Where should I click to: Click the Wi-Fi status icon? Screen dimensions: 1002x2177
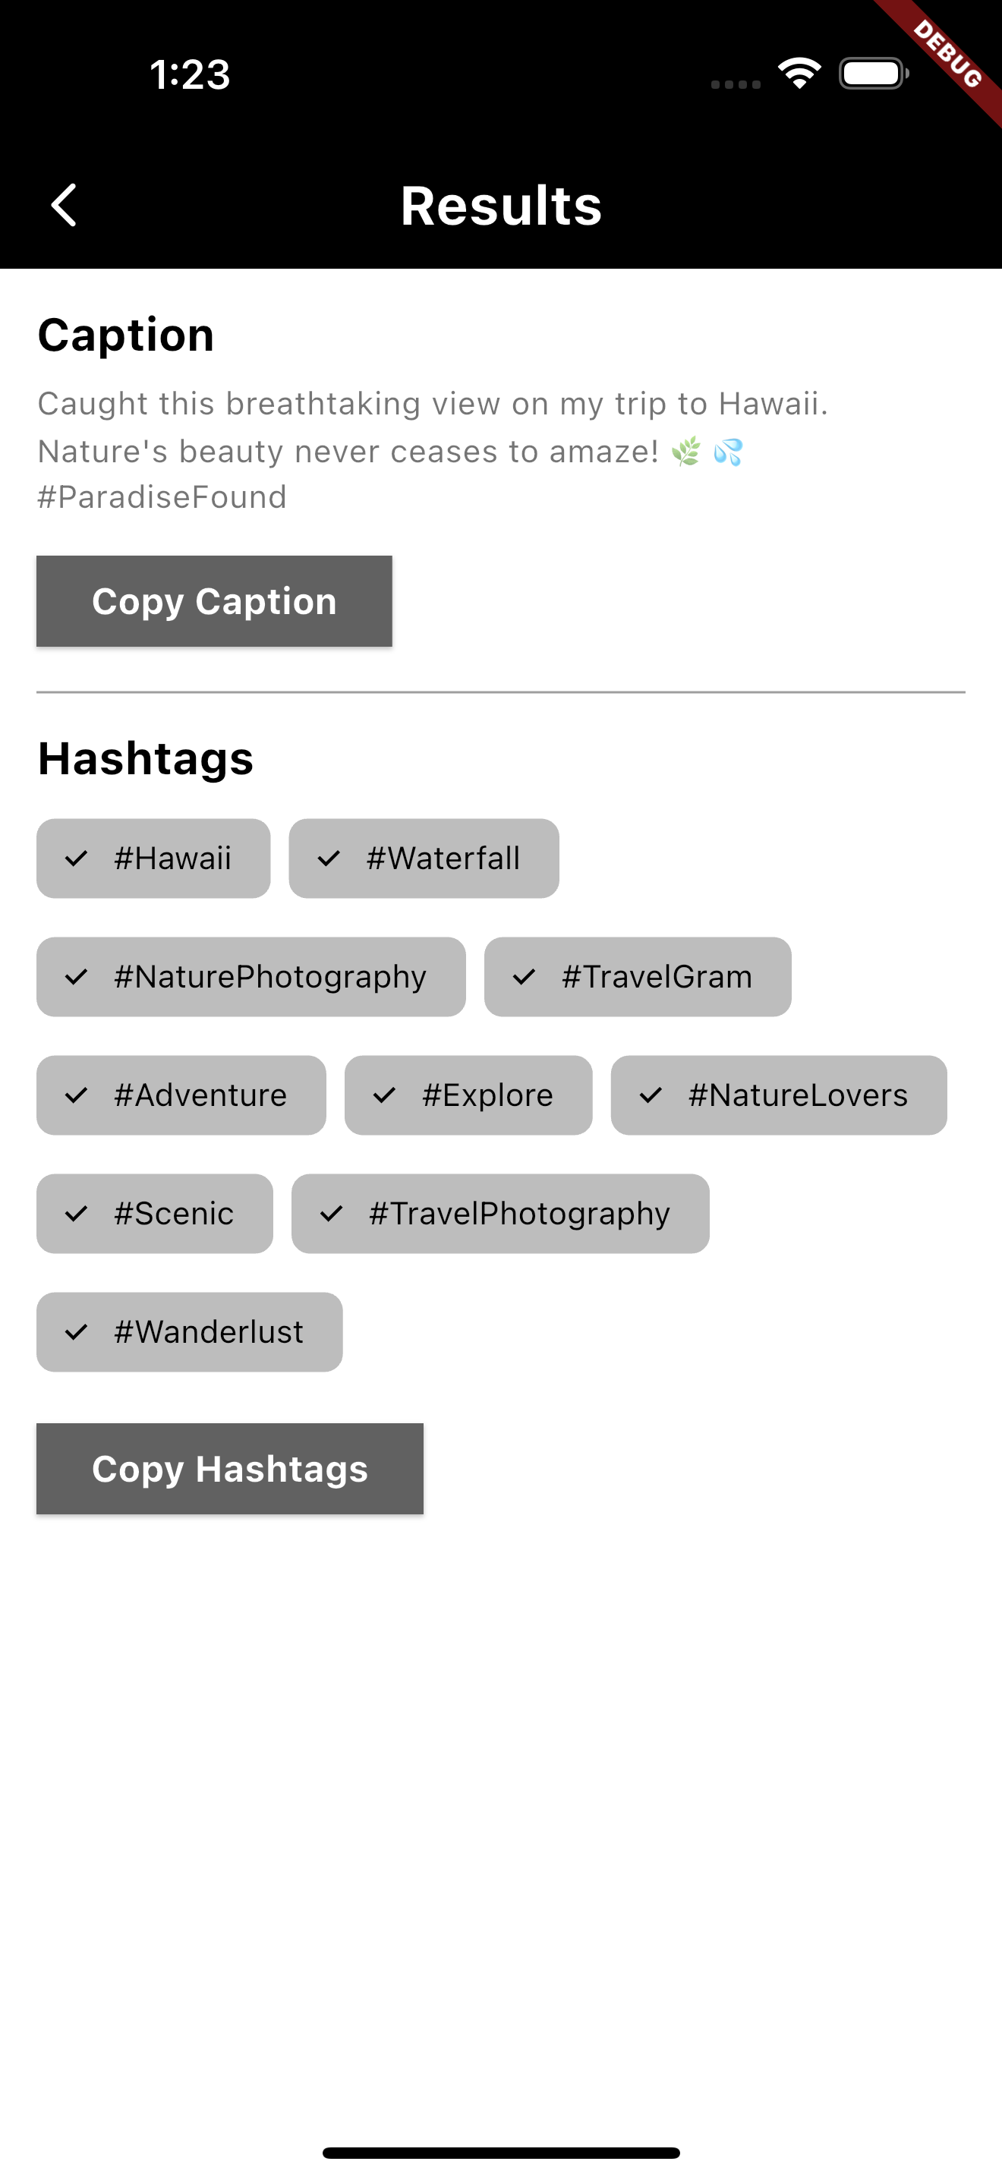(799, 74)
